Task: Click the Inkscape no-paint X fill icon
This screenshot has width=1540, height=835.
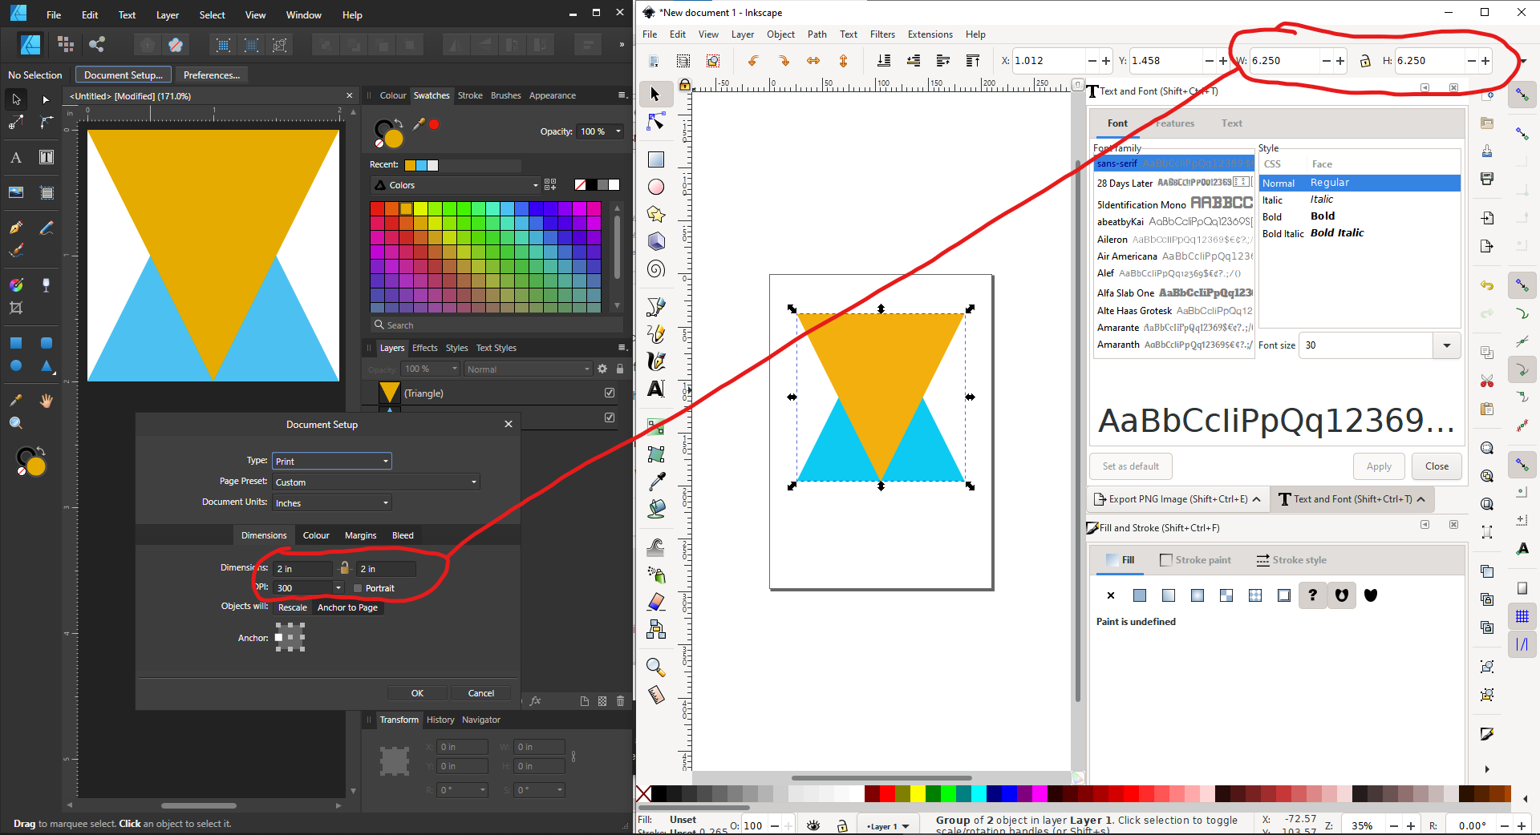Action: (1111, 595)
